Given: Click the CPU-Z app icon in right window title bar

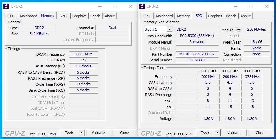Looking at the screenshot, I should pos(142,6).
